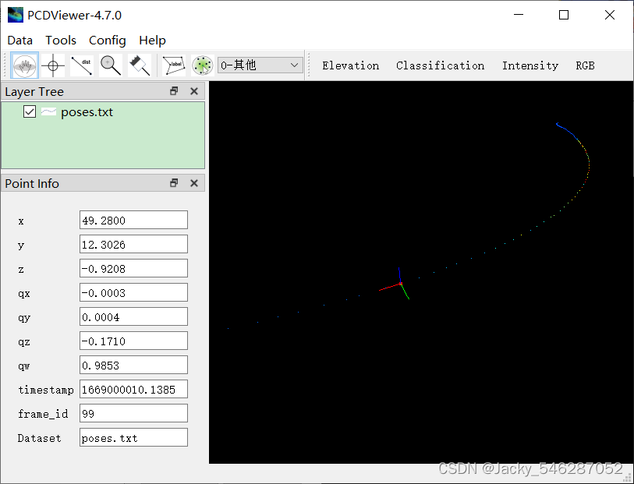Activate the polygon label tool

174,65
